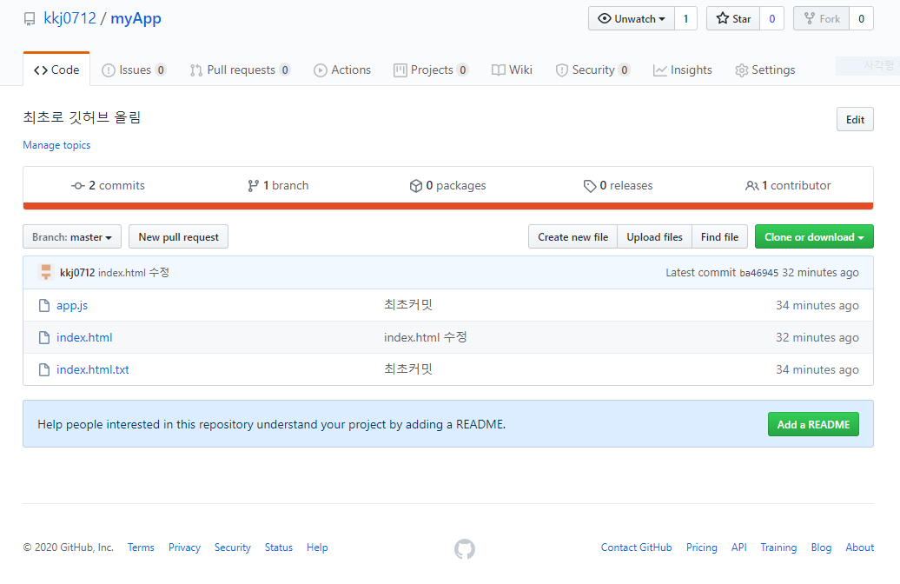900x584 pixels.
Task: Open commit message '최초커밋' in index.html.txt row
Action: (408, 369)
